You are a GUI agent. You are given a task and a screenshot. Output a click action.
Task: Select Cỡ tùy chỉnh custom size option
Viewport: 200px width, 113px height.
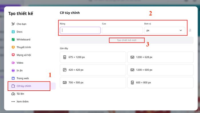click(32, 86)
